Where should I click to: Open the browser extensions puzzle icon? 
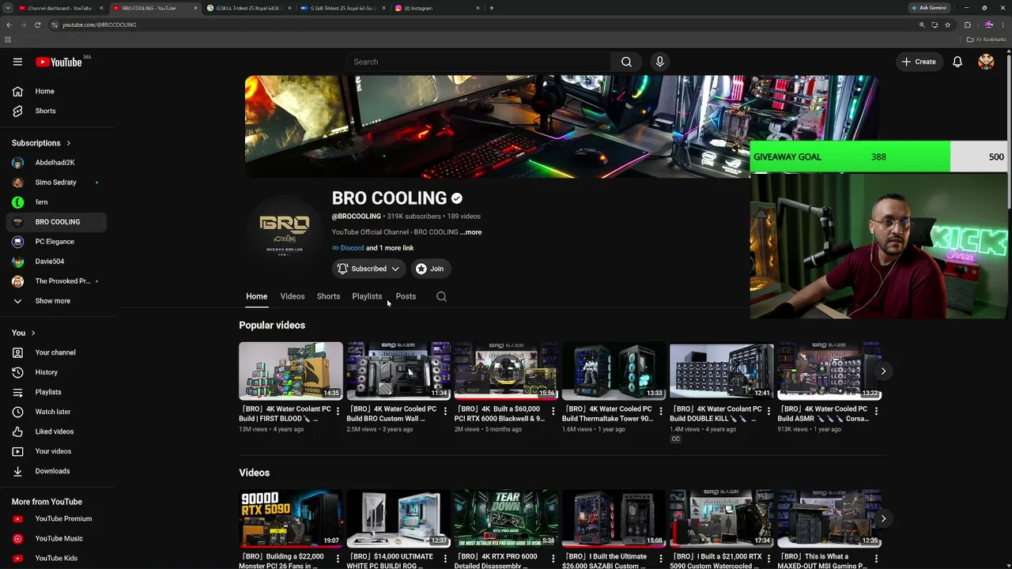point(967,24)
